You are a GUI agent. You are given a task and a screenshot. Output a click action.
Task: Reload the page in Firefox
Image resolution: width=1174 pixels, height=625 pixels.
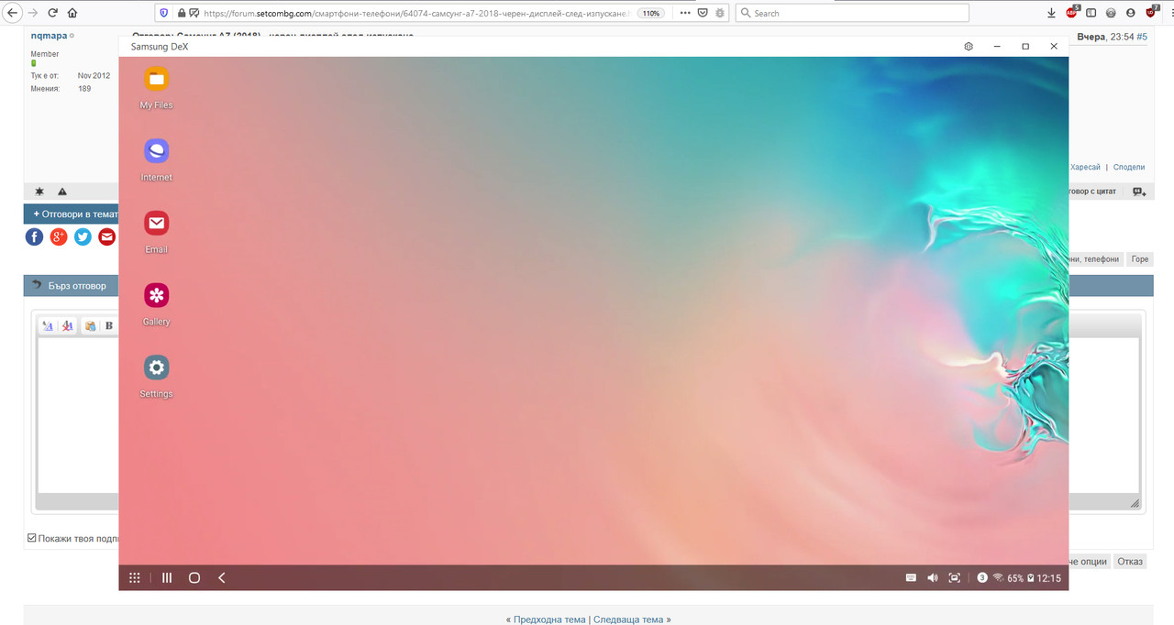[x=52, y=13]
